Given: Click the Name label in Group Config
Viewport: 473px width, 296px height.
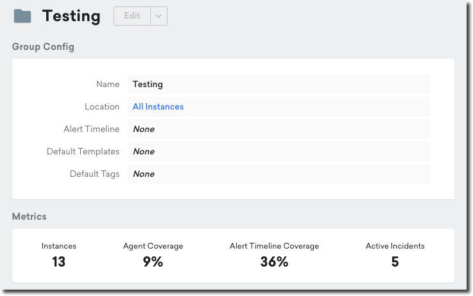Looking at the screenshot, I should pos(108,84).
